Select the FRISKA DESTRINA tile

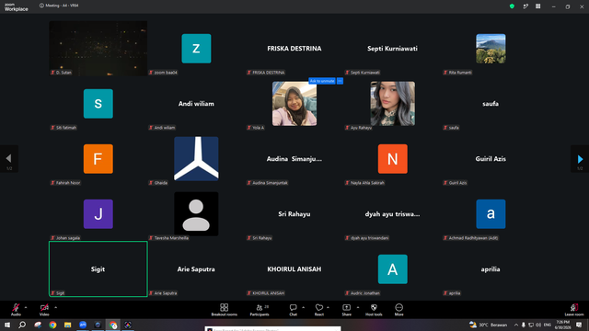point(294,48)
